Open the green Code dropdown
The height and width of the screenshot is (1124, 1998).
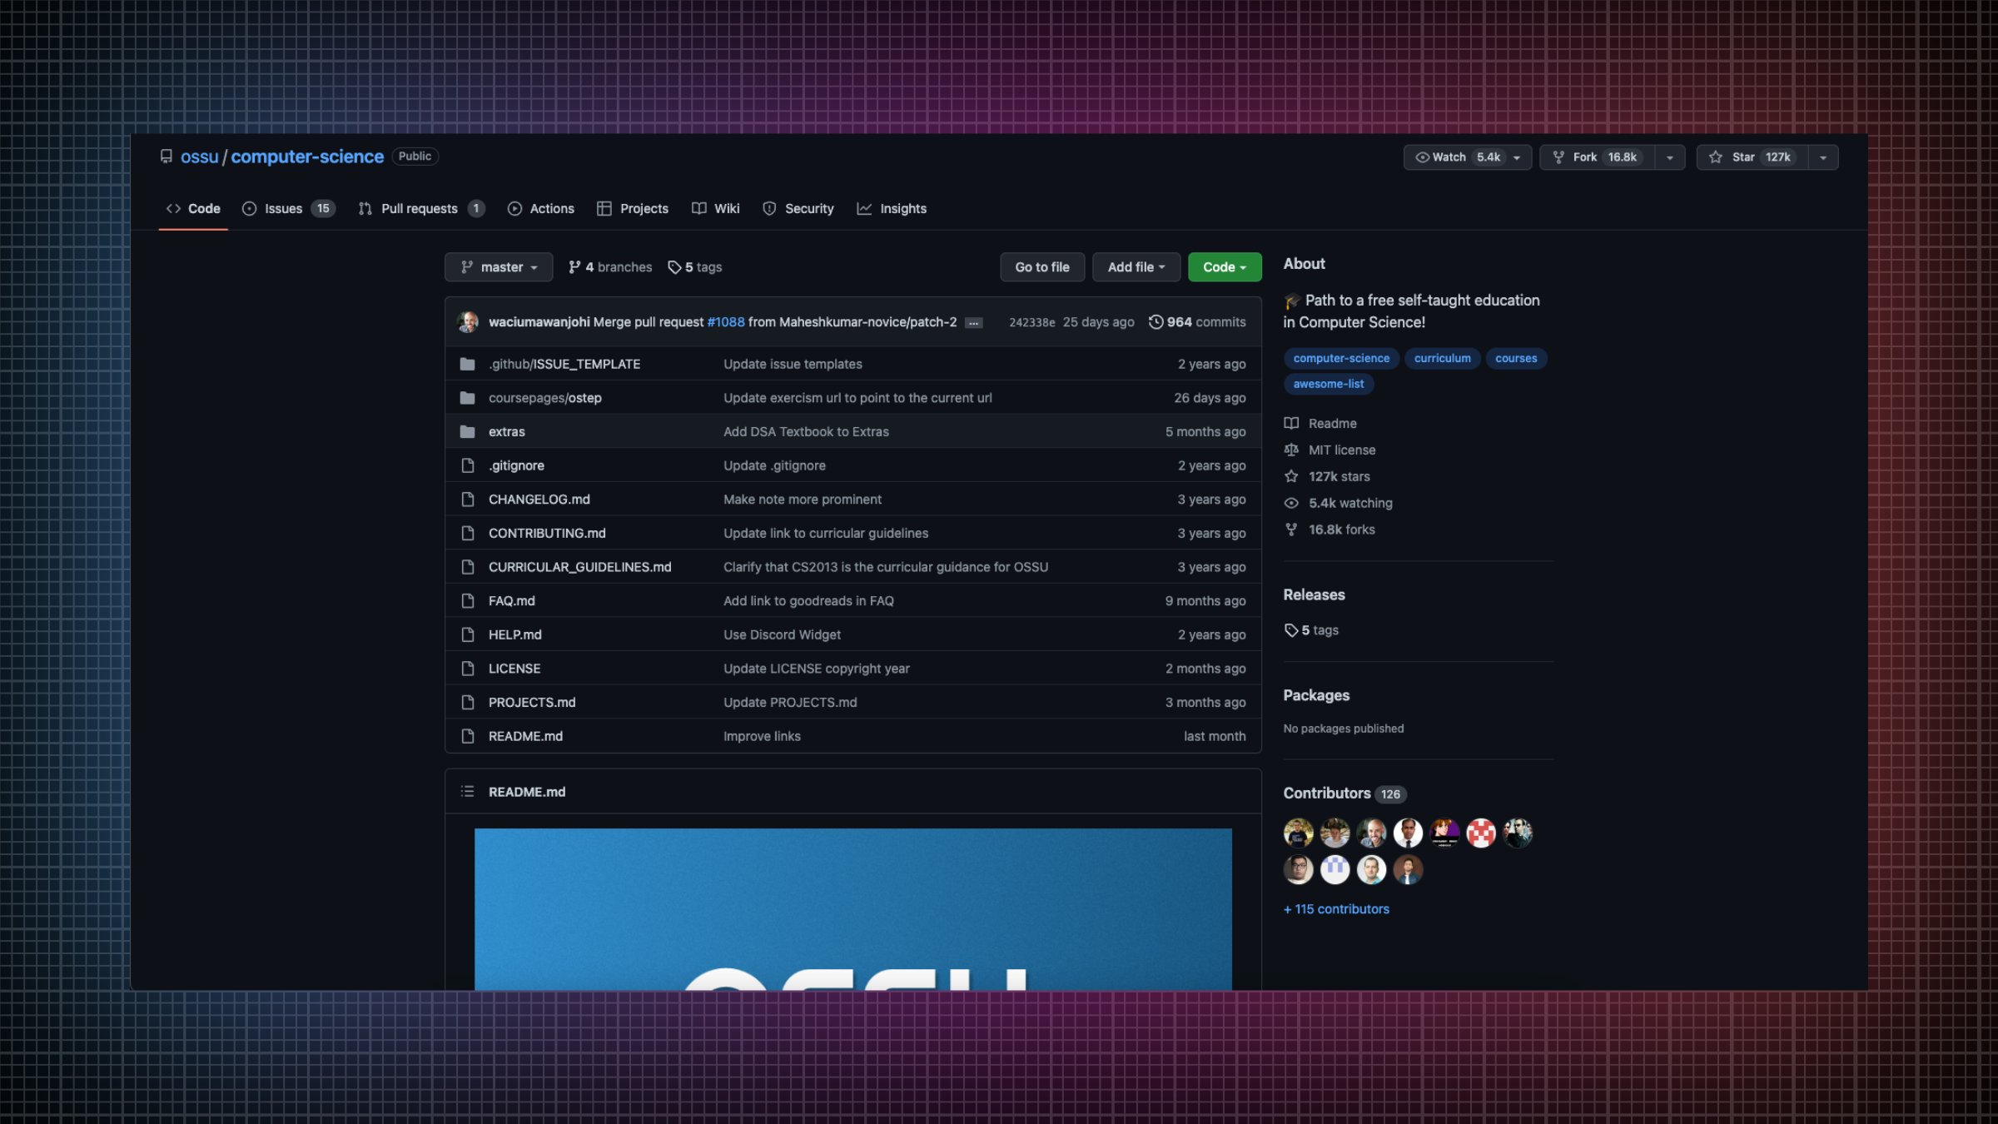1224,266
